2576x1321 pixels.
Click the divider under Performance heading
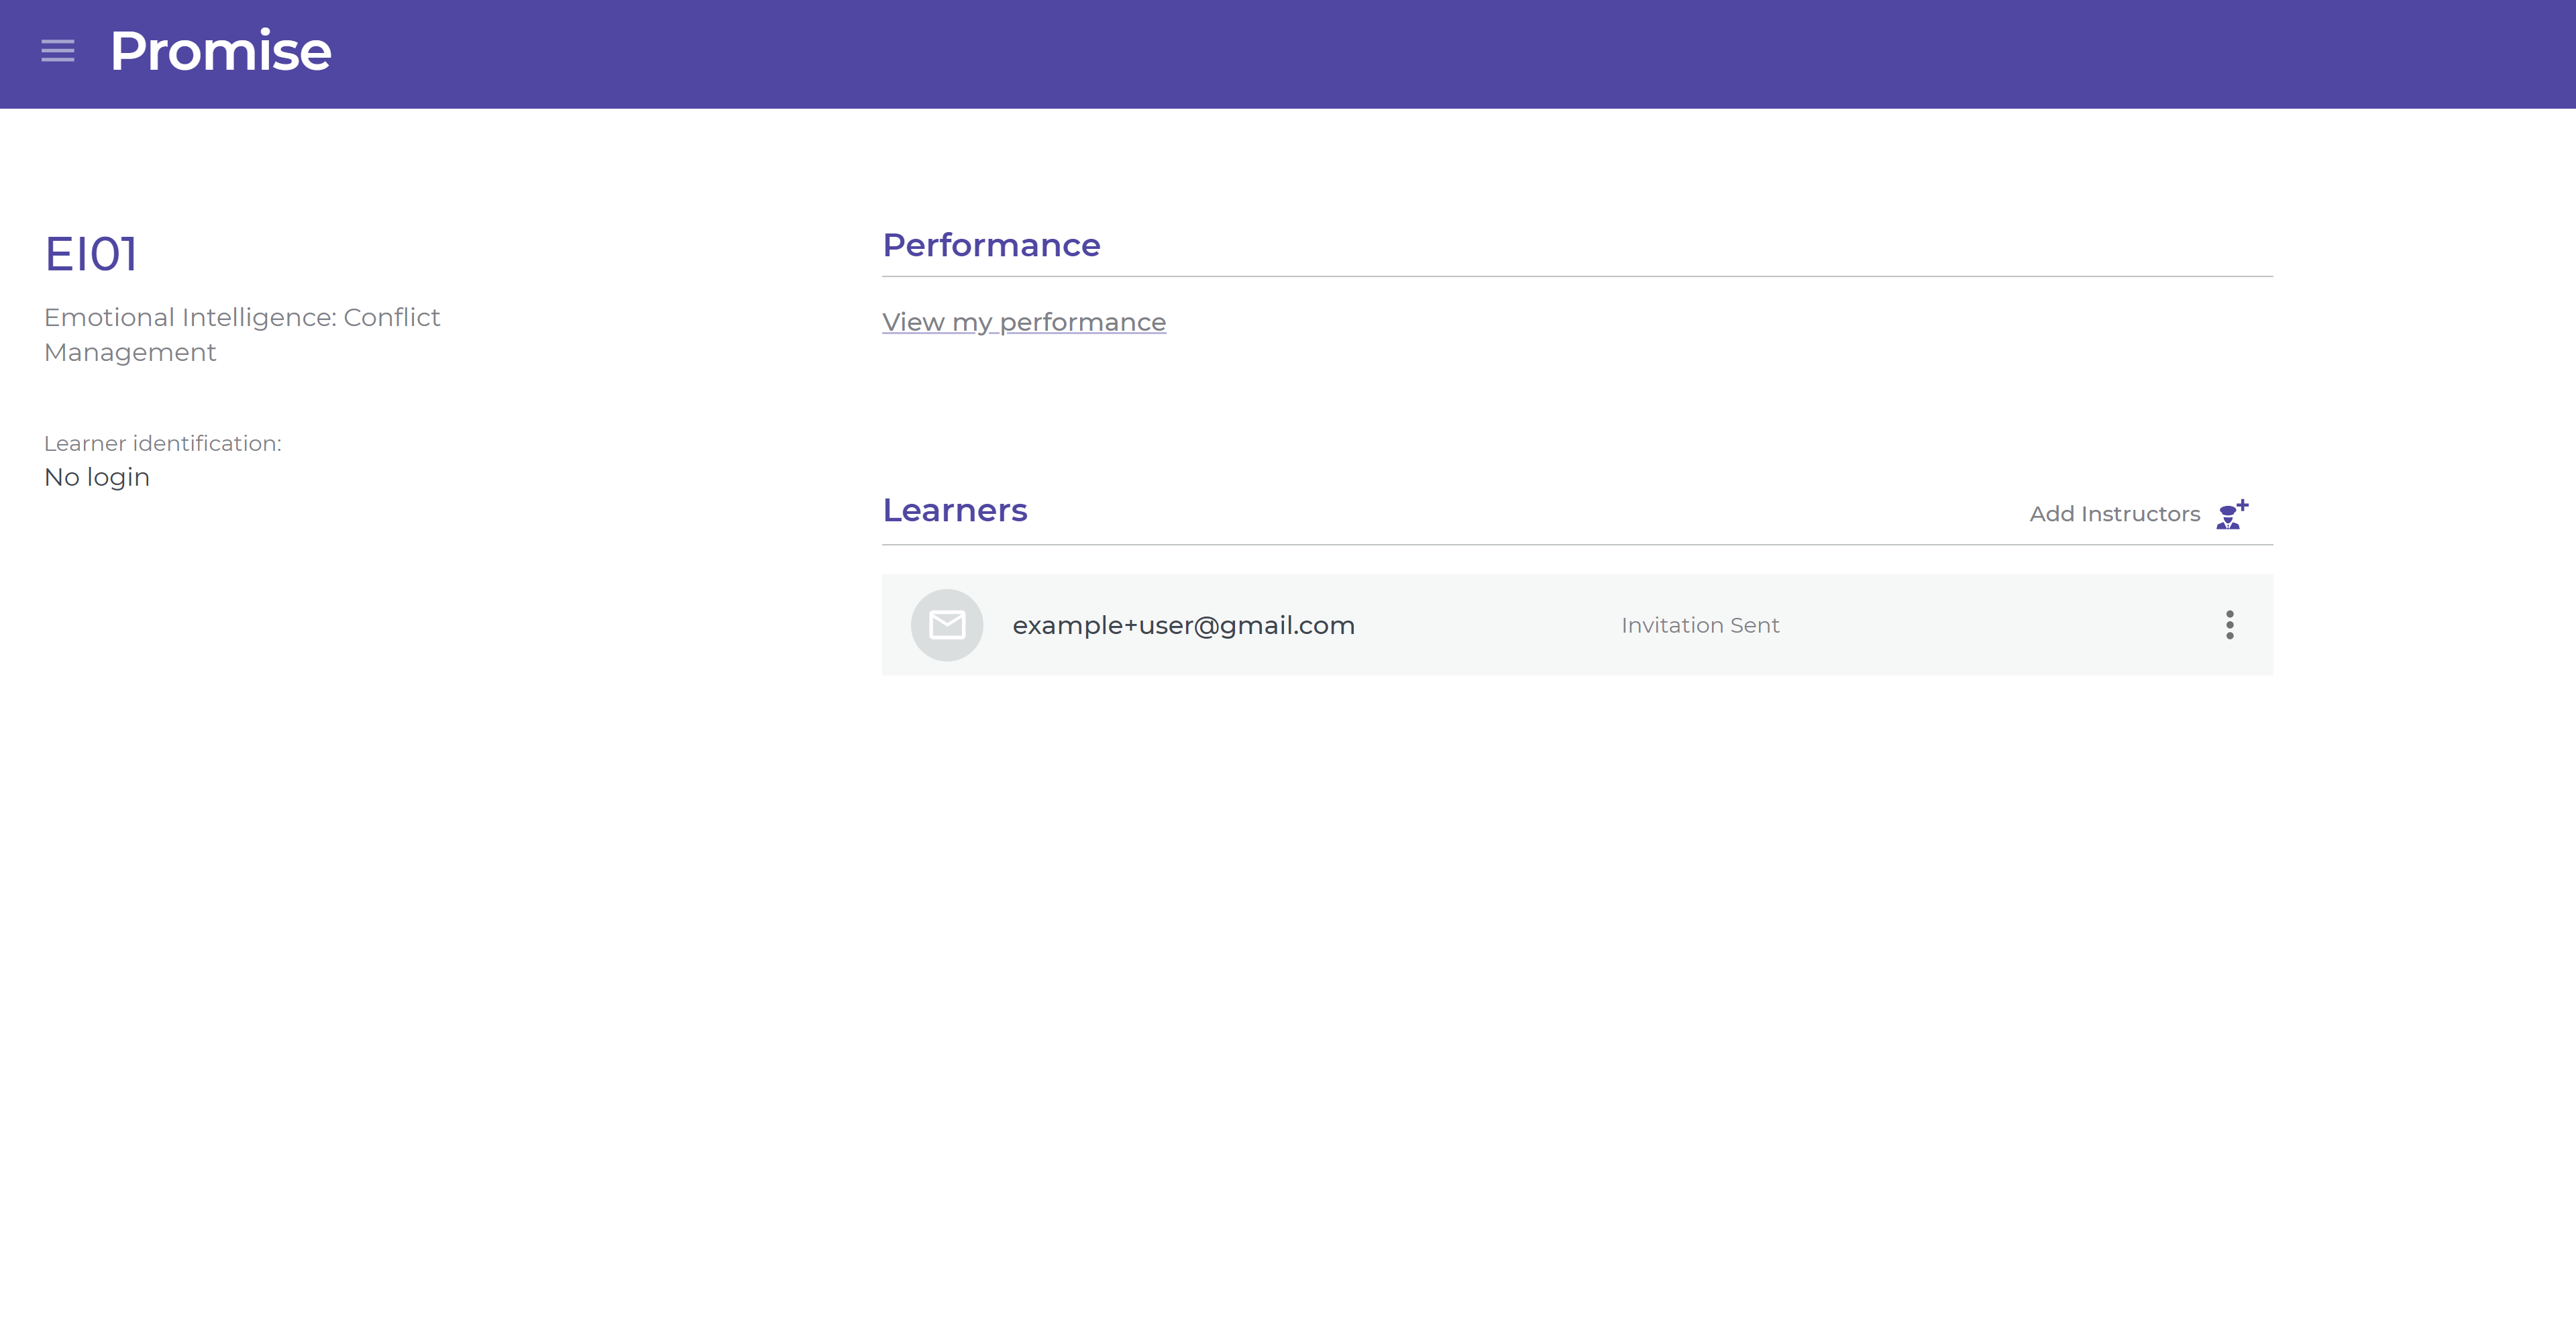click(x=1576, y=276)
